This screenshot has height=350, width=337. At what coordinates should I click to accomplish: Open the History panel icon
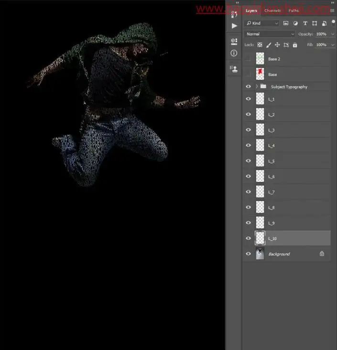[x=234, y=14]
